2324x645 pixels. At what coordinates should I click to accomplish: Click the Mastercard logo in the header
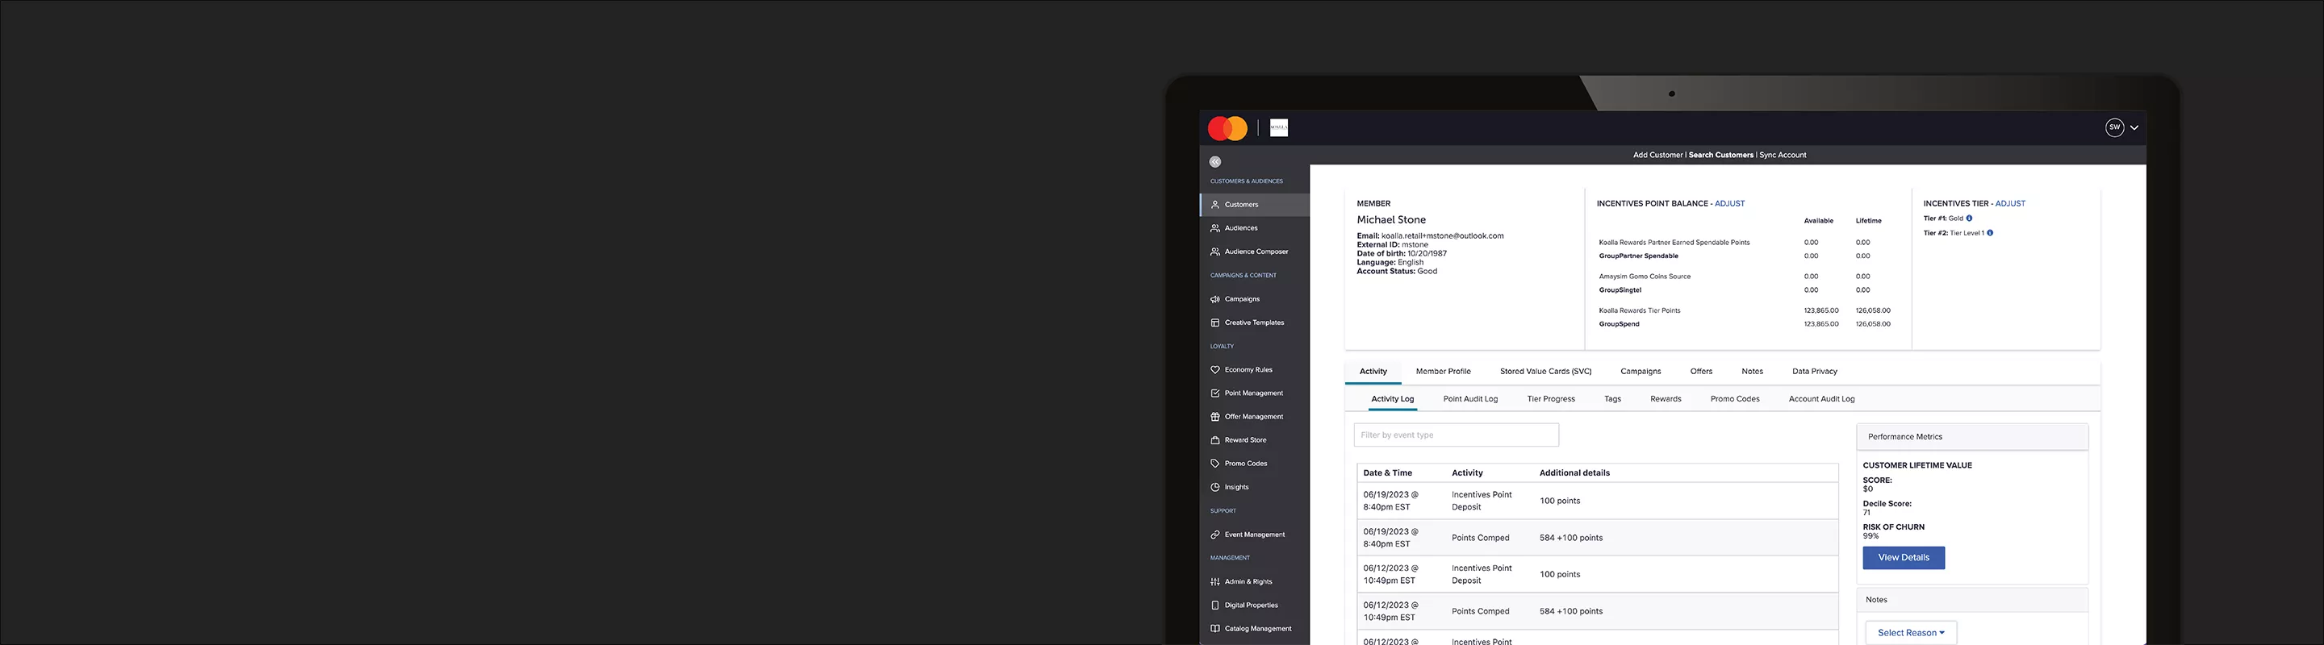point(1227,129)
